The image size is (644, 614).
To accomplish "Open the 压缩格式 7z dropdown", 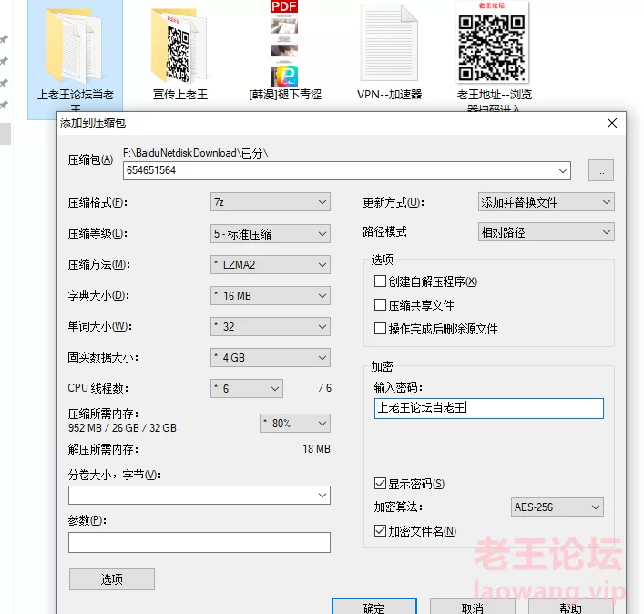I will click(270, 202).
